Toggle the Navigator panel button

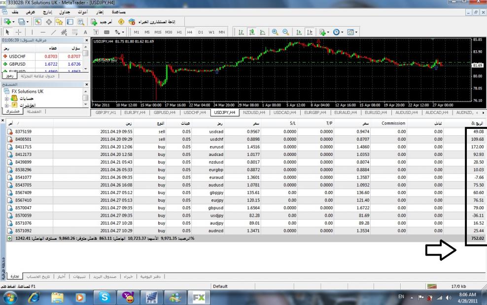click(x=60, y=22)
